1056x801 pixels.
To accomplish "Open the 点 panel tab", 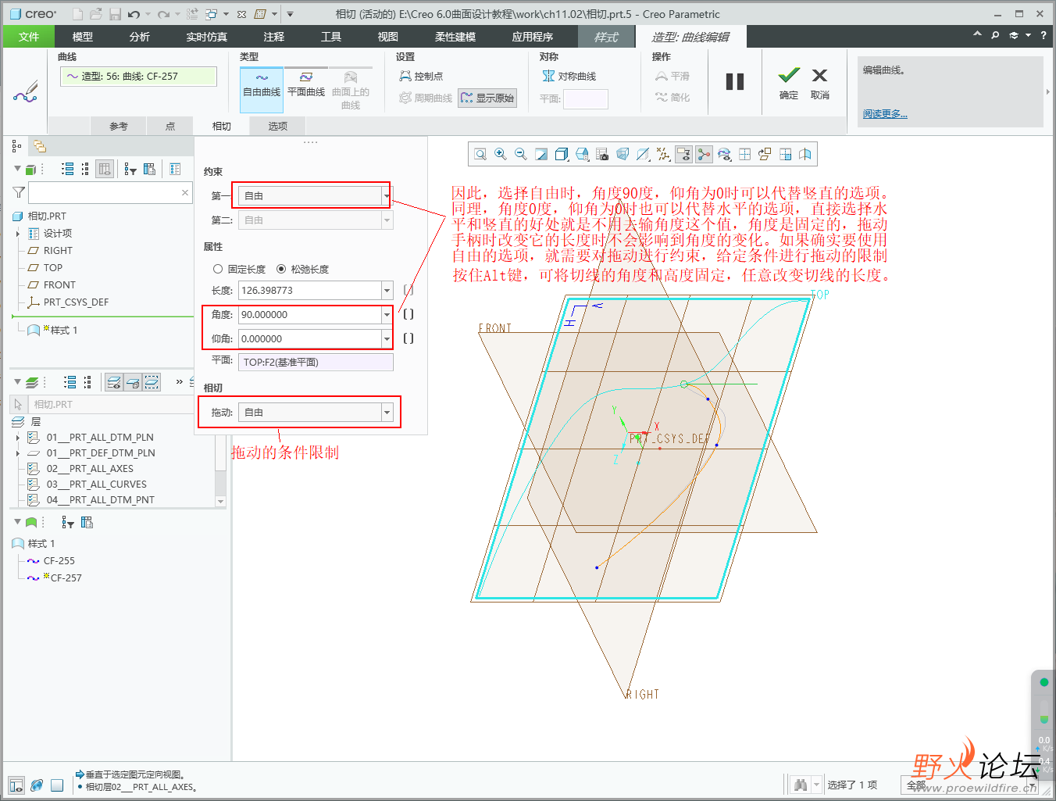I will [x=170, y=126].
